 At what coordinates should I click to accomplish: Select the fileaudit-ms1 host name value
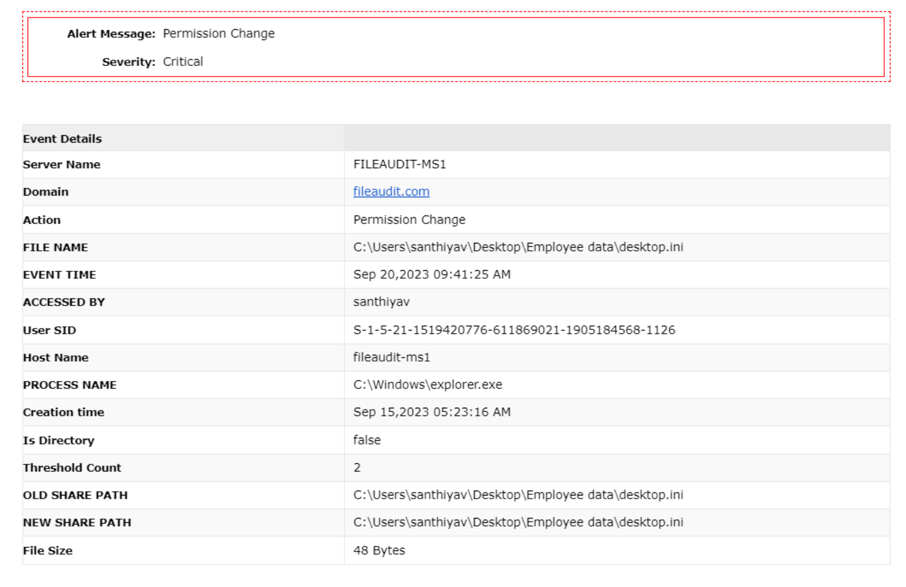[x=391, y=357]
